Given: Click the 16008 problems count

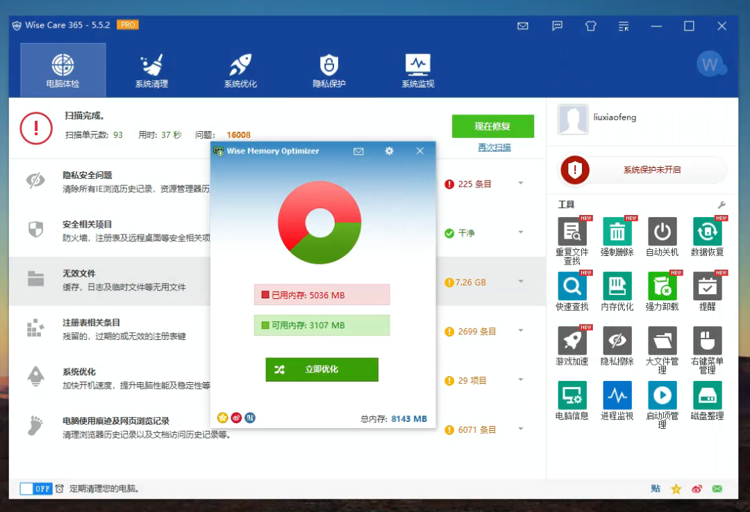Looking at the screenshot, I should pyautogui.click(x=239, y=135).
